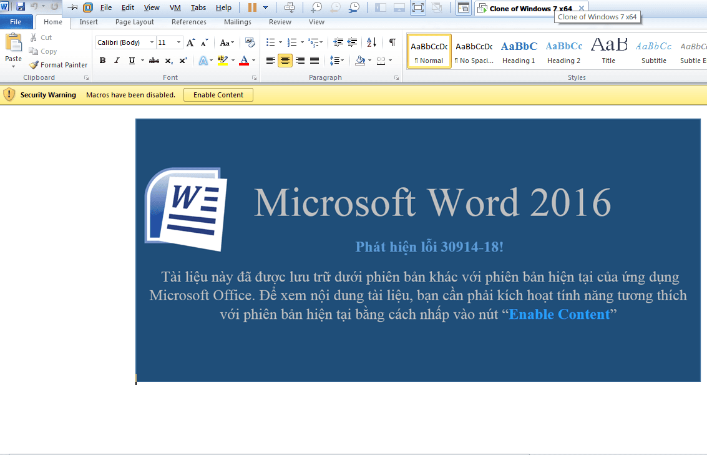707x455 pixels.
Task: Open font color dropdown arrow
Action: [x=254, y=61]
